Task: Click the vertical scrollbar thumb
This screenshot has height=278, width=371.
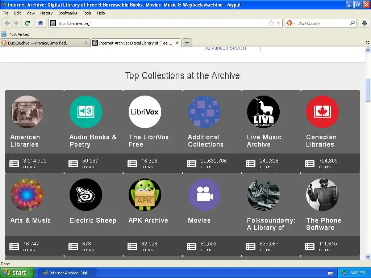Action: (368, 90)
